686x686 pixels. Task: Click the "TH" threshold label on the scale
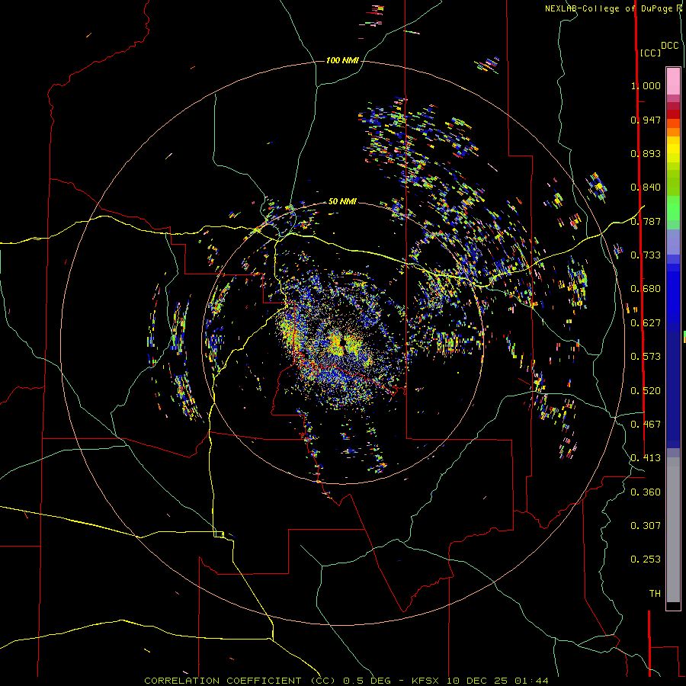(x=655, y=594)
